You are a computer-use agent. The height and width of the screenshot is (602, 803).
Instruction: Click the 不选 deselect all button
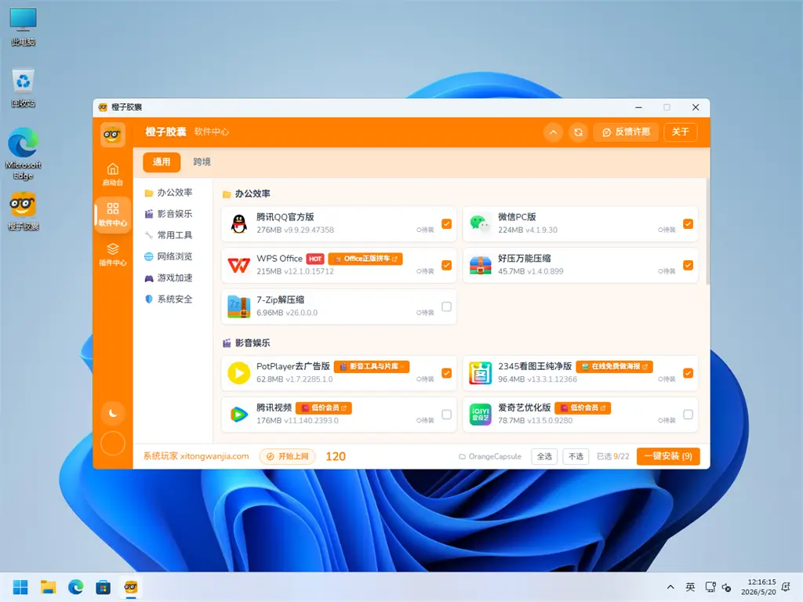coord(576,456)
